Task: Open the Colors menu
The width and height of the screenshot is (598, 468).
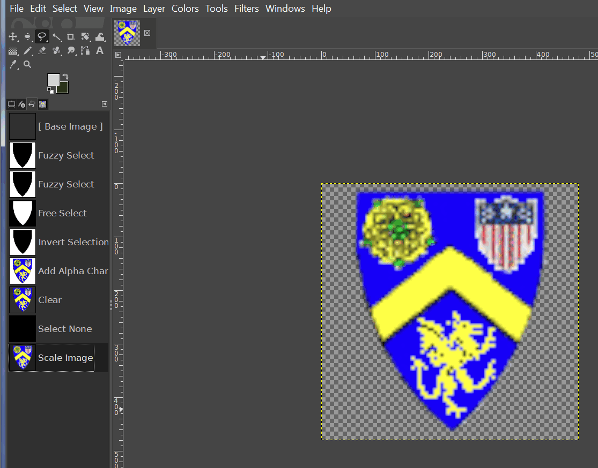Action: click(185, 9)
